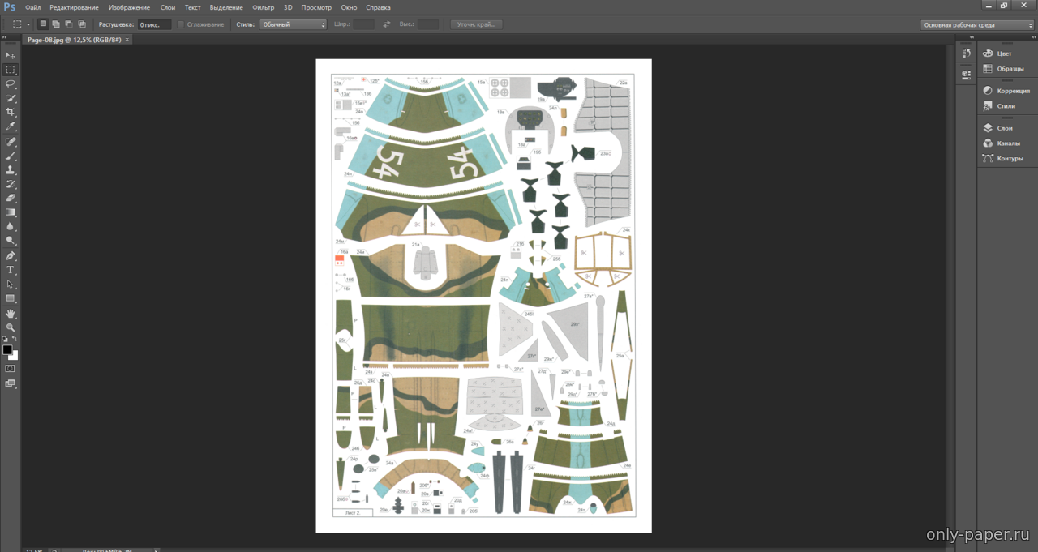Toggle Quick Mask mode
This screenshot has width=1038, height=552.
coord(11,368)
